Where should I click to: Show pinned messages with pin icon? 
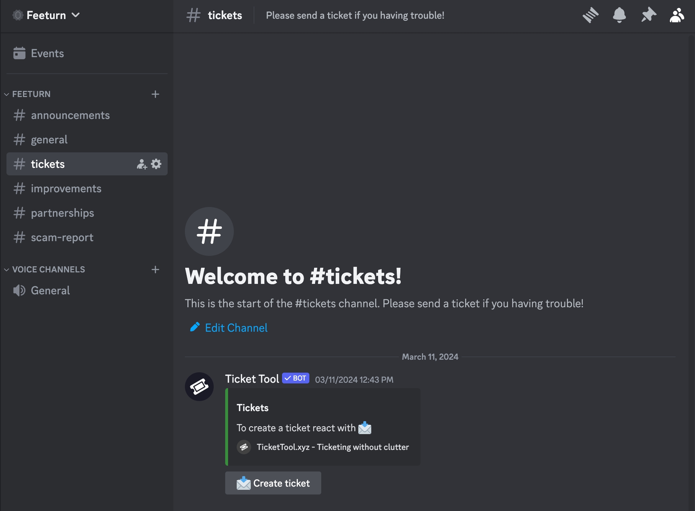(648, 15)
